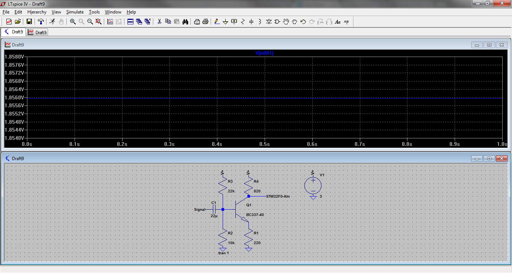The width and height of the screenshot is (512, 273).
Task: Open the Simulate menu
Action: pyautogui.click(x=75, y=12)
